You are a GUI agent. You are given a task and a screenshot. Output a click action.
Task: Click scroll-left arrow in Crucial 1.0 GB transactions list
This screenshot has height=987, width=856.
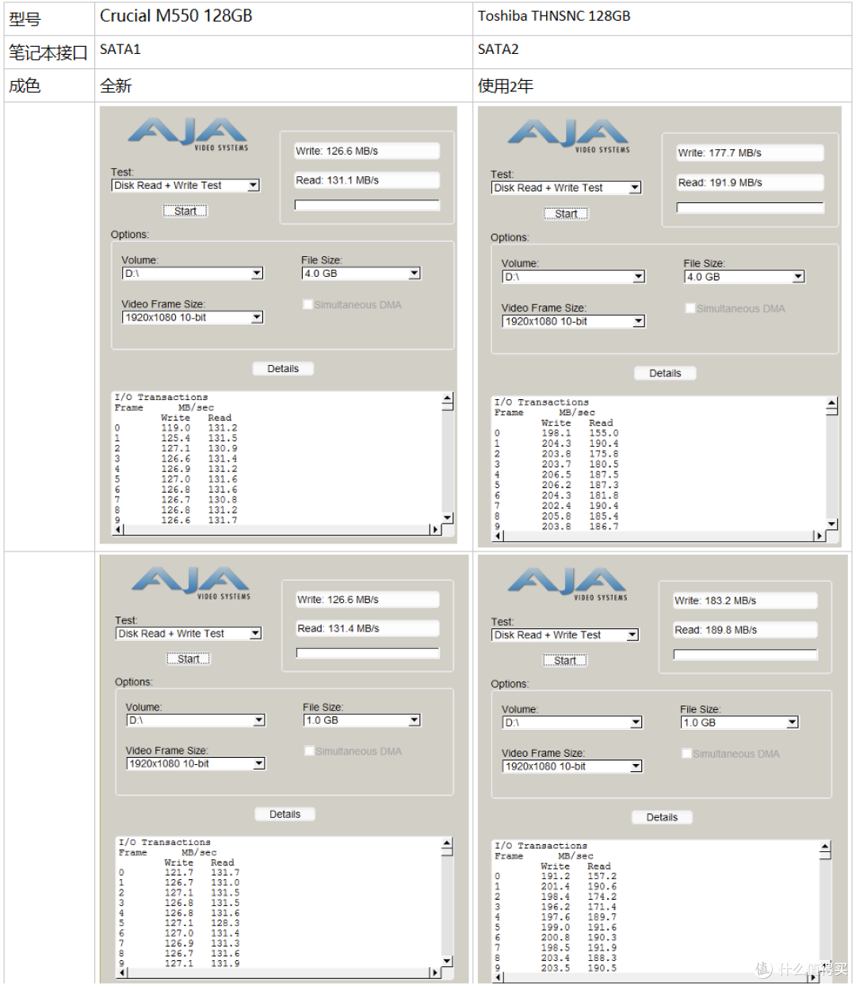123,973
